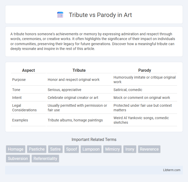The image size is (188, 182).
Task: Click the tribute introduction paragraph
Action: [93, 41]
